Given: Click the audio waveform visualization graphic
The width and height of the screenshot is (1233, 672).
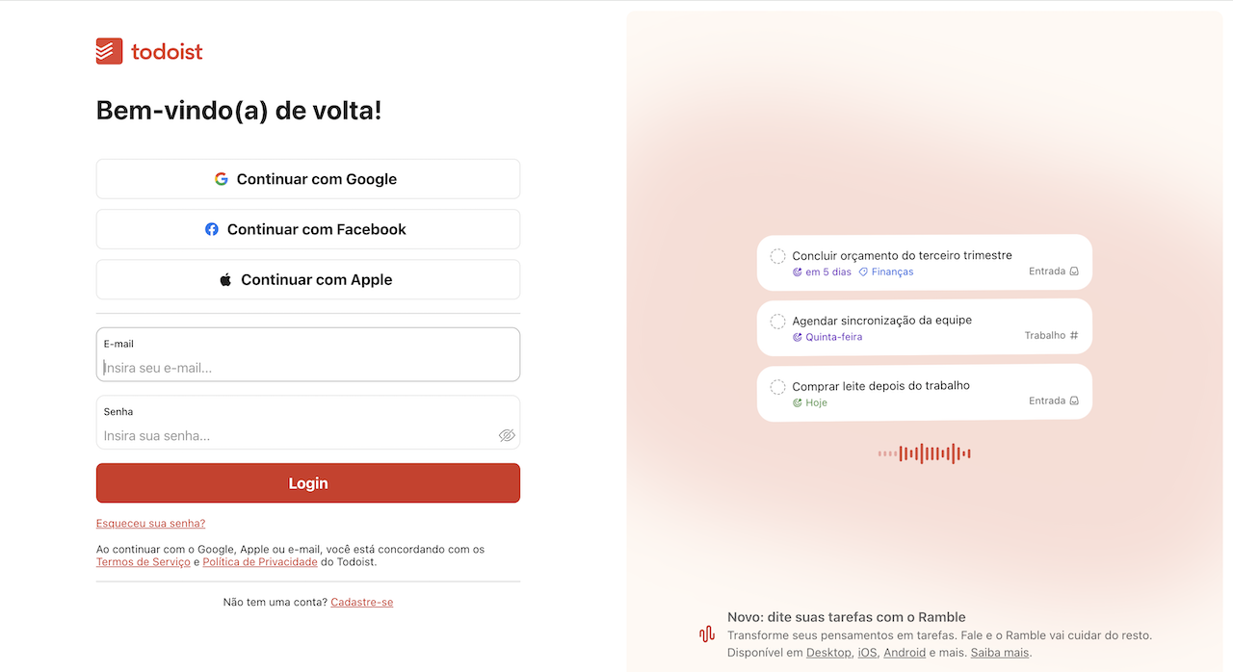Looking at the screenshot, I should [x=924, y=452].
